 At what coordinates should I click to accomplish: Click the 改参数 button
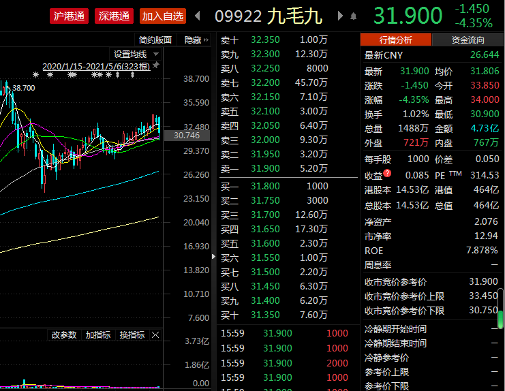[x=65, y=335]
